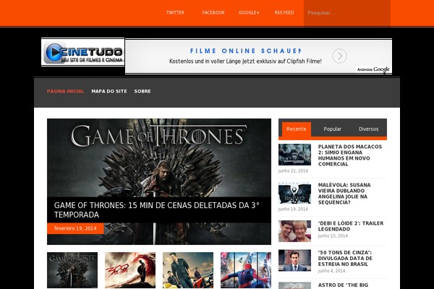Open the RSS Feed link
The height and width of the screenshot is (289, 434).
point(284,13)
